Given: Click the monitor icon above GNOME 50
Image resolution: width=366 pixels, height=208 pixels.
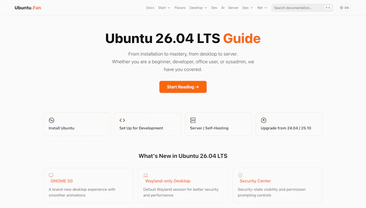Looking at the screenshot, I should click(x=51, y=175).
